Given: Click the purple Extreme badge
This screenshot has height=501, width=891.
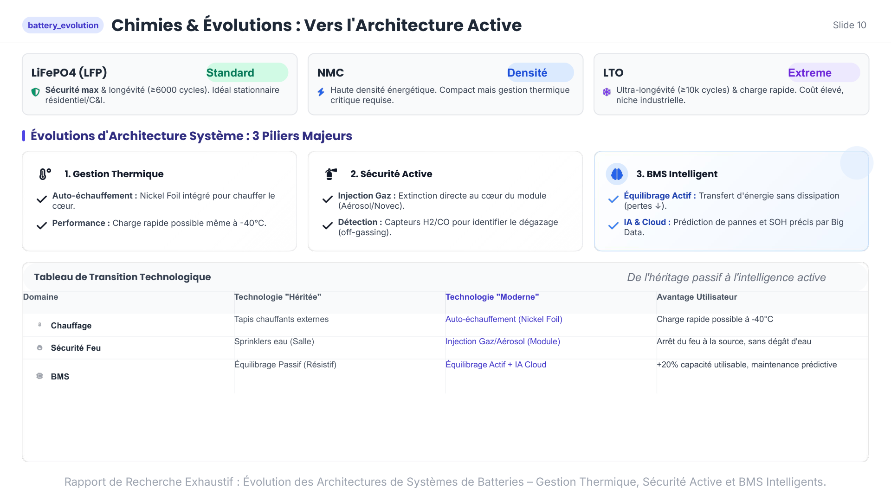Looking at the screenshot, I should coord(823,73).
